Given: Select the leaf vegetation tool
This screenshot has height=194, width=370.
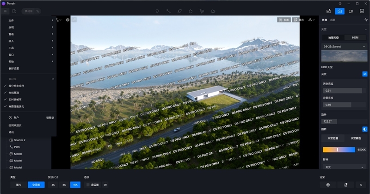Looking at the screenshot, I should pos(179,11).
